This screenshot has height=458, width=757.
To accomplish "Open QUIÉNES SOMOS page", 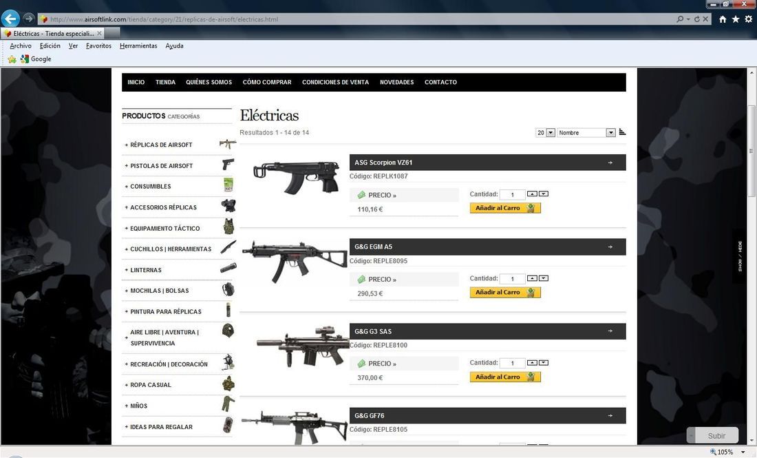I will 209,82.
